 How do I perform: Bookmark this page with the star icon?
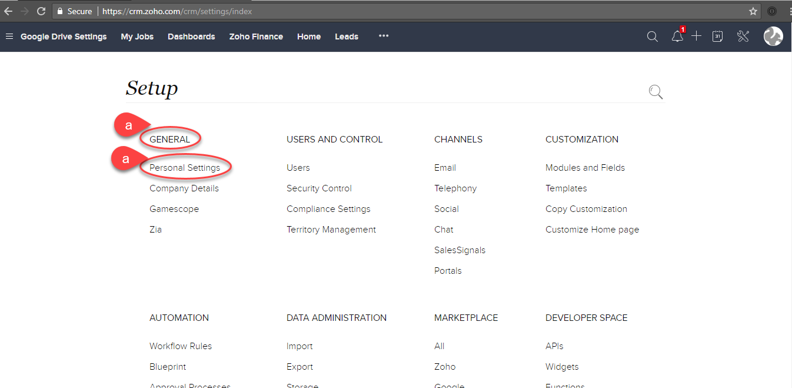coord(753,11)
